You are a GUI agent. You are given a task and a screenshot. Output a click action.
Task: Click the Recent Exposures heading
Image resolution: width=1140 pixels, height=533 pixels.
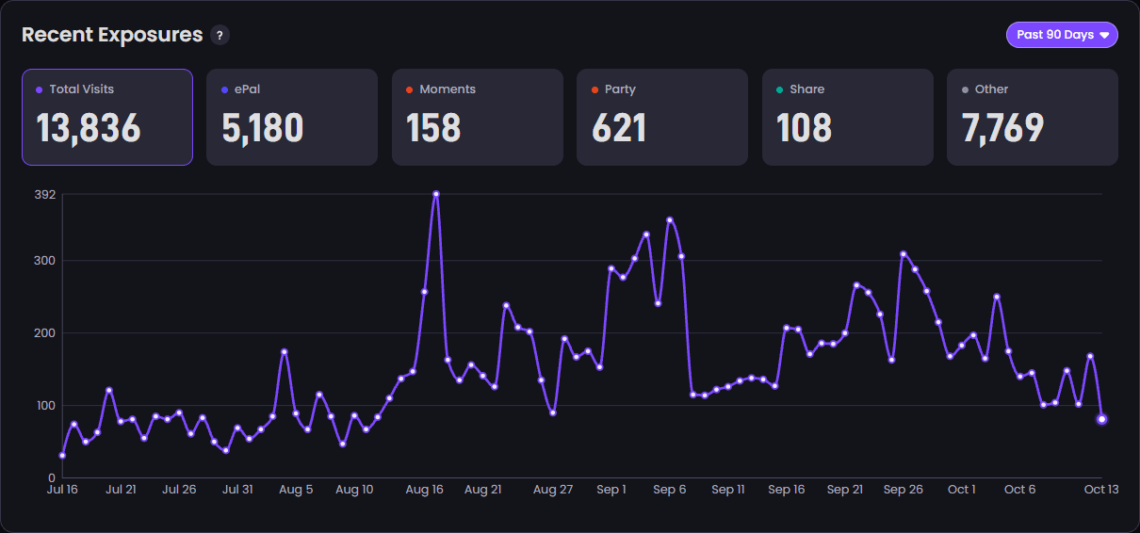click(112, 35)
